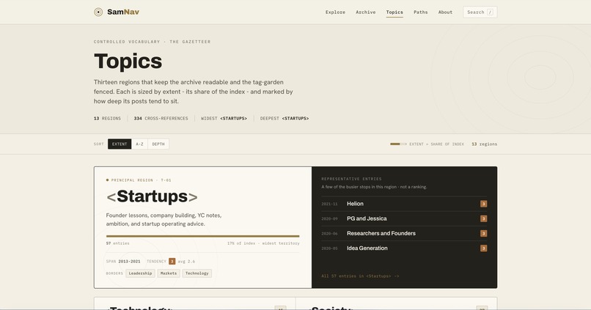591x310 pixels.
Task: Click the 2020-06 date beside Researchers and Founders
Action: point(329,233)
